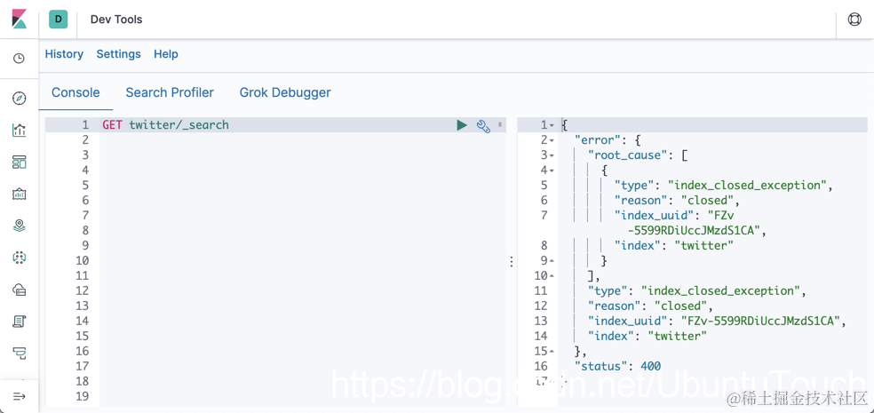
Task: Expand the side navigation menu
Action: pyautogui.click(x=19, y=396)
